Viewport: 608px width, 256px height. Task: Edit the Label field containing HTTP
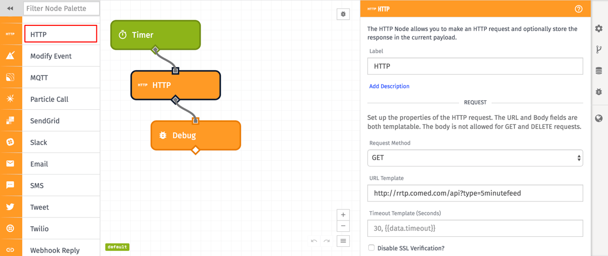475,66
